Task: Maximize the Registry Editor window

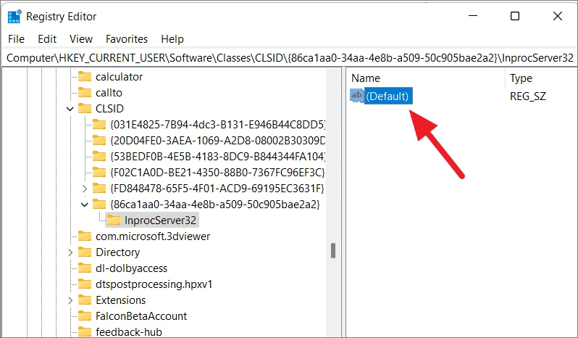Action: coord(515,16)
